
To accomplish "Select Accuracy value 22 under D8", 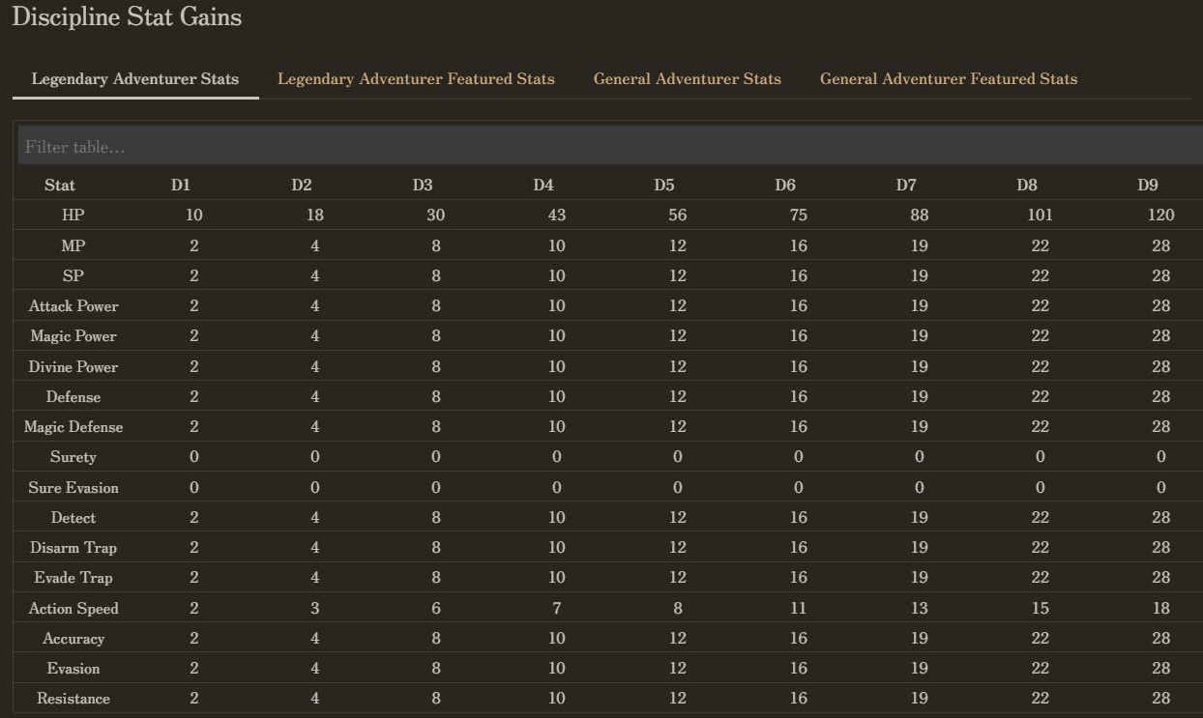I will (x=1041, y=639).
